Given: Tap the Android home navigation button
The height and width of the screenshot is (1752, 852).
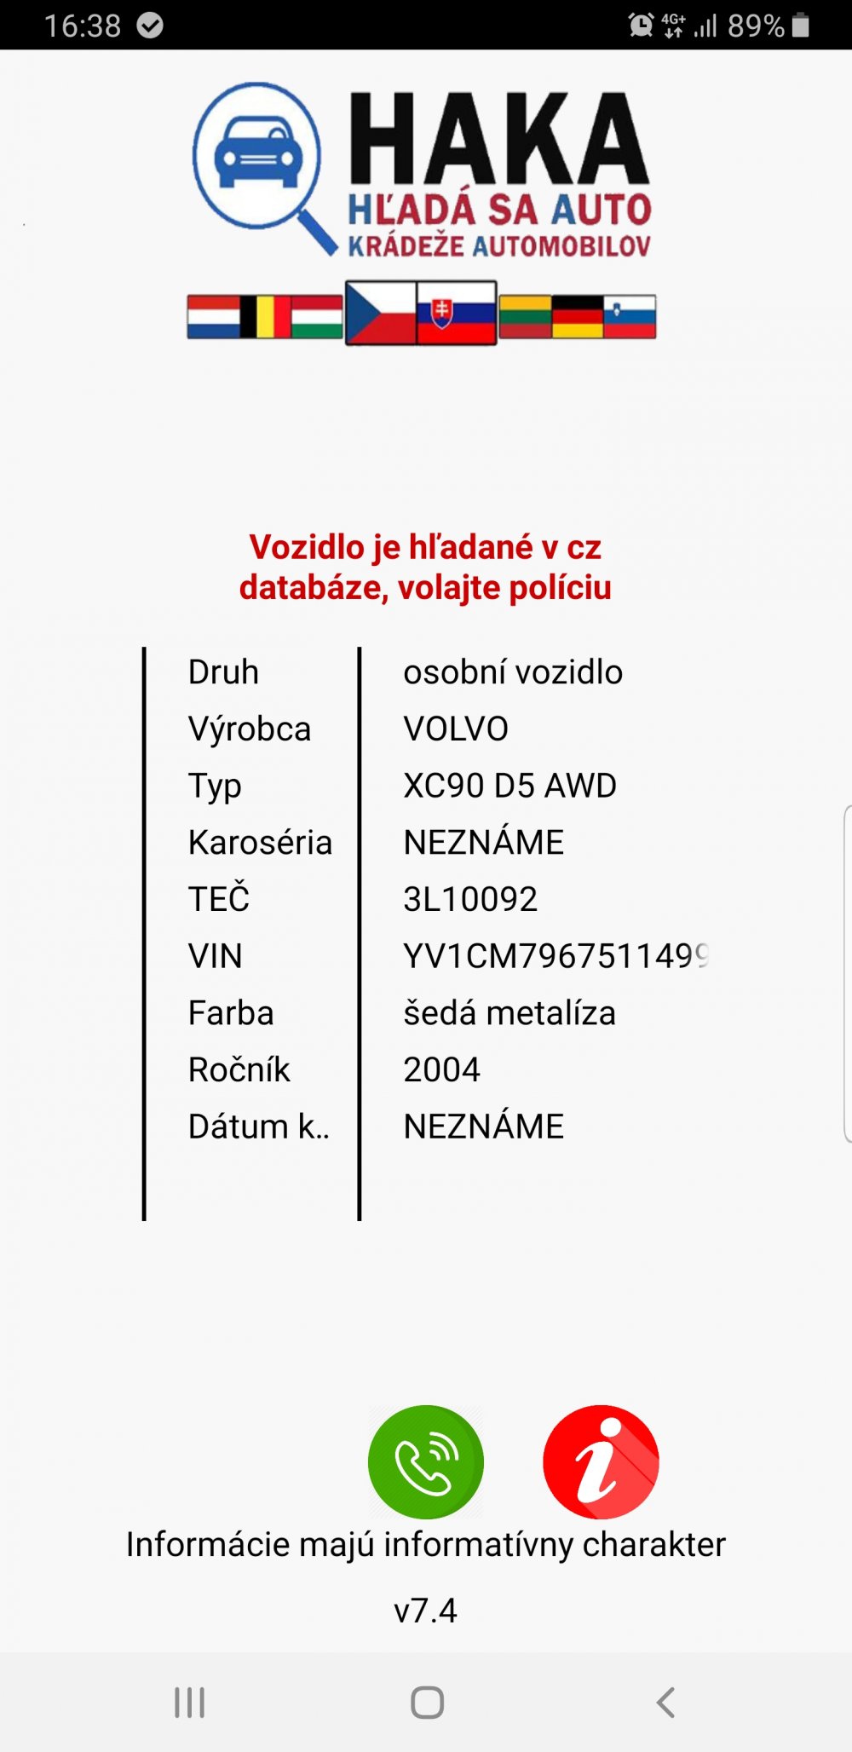Looking at the screenshot, I should click(x=427, y=1703).
